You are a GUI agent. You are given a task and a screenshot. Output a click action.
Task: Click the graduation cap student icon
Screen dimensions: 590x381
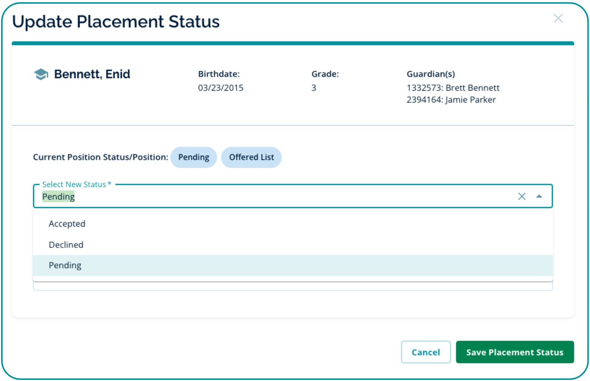coord(41,75)
